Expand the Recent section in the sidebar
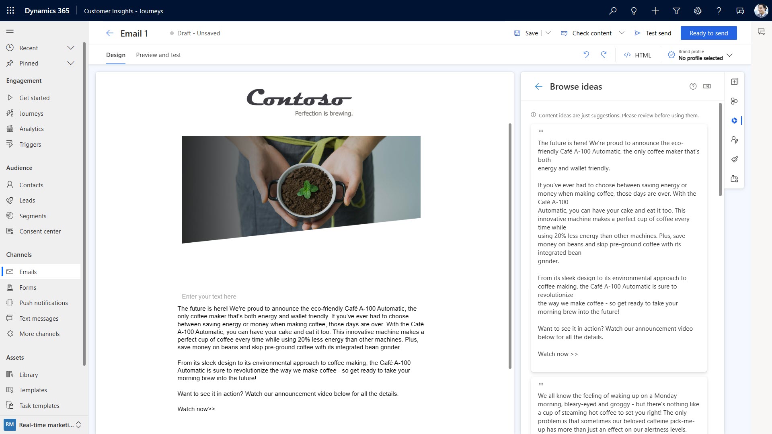The width and height of the screenshot is (772, 434). point(71,48)
